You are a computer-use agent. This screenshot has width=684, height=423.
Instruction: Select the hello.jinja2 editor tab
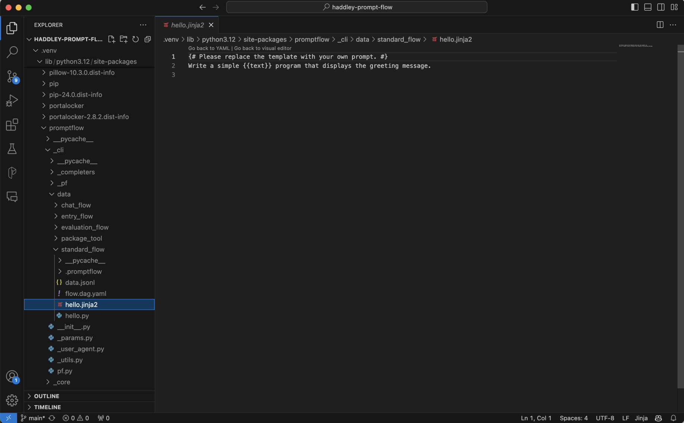(x=187, y=25)
